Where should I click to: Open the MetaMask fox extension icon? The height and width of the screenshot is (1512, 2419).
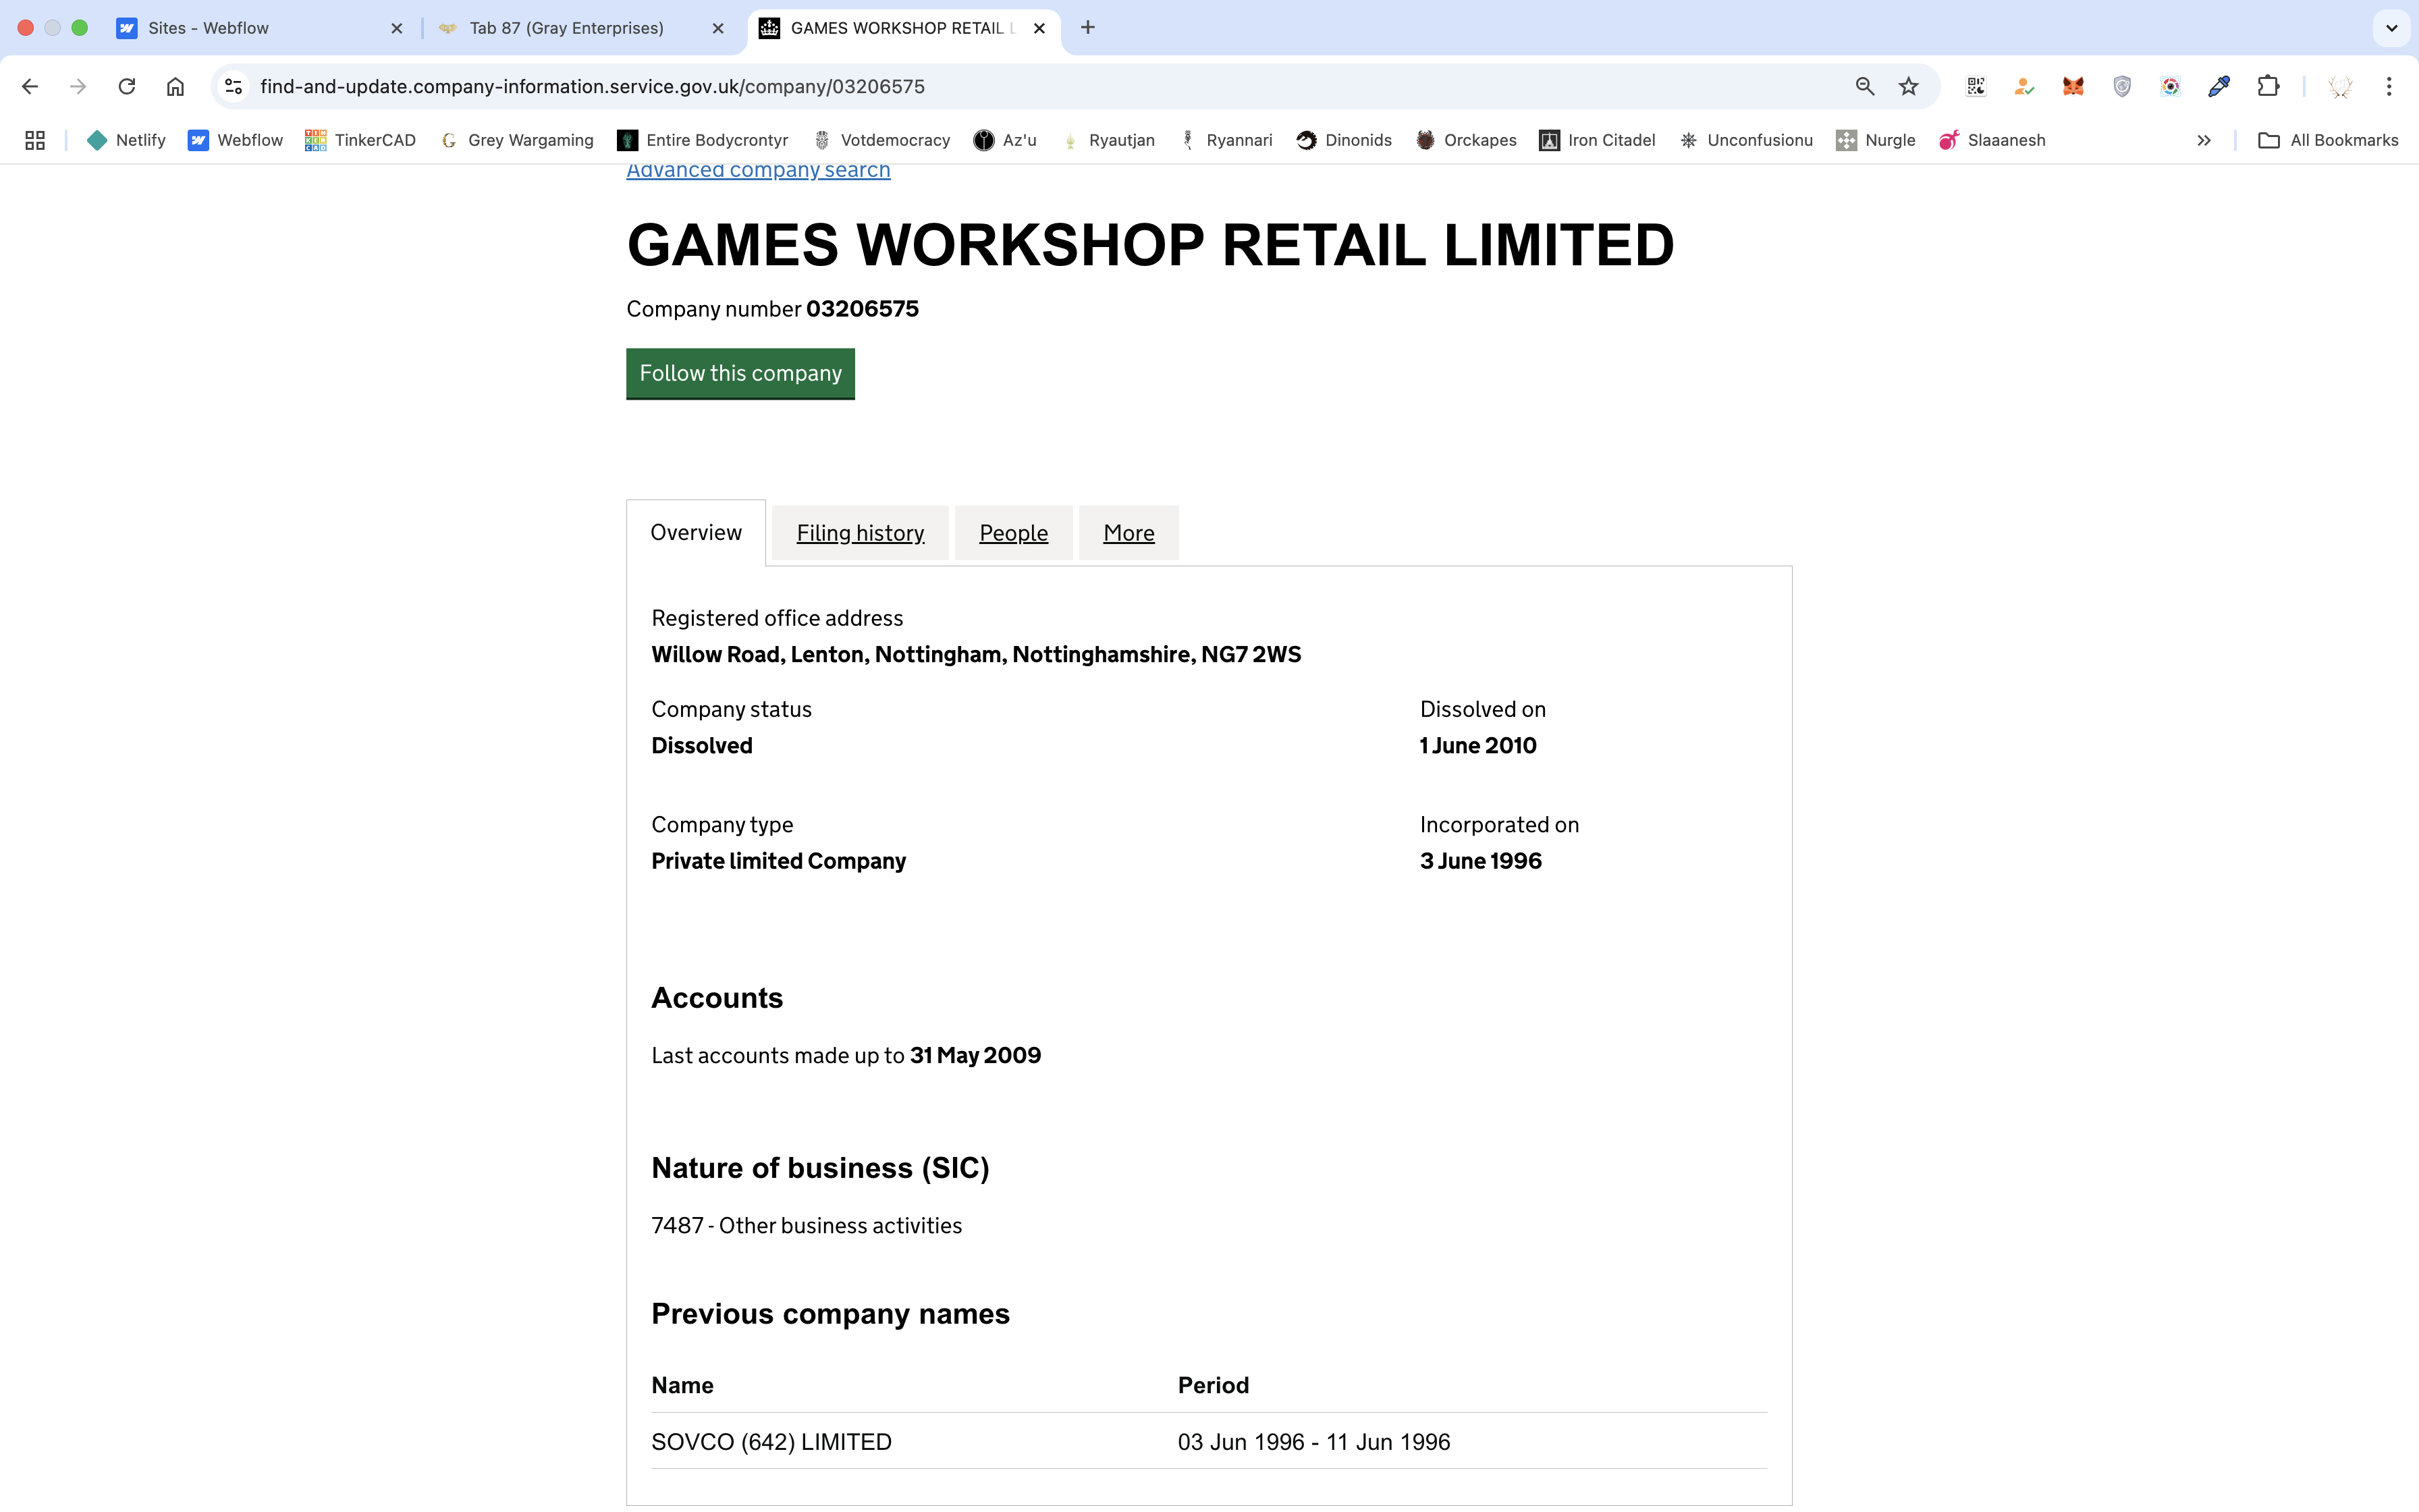[x=2073, y=86]
